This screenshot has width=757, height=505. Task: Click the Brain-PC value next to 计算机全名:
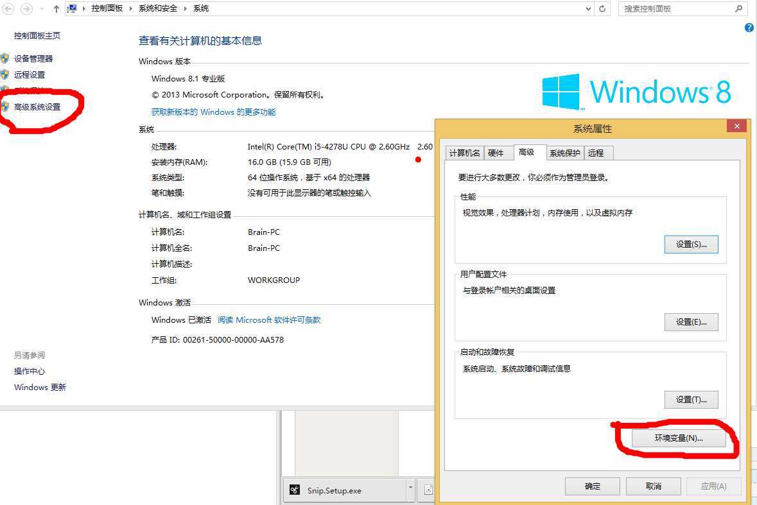264,248
